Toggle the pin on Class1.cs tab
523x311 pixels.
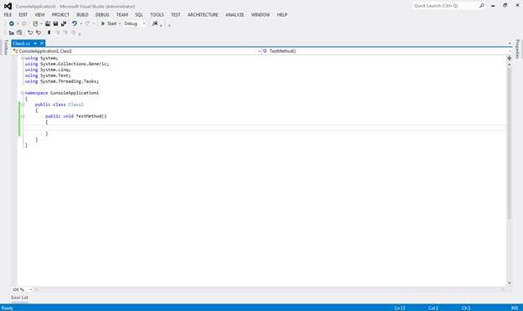(x=35, y=43)
